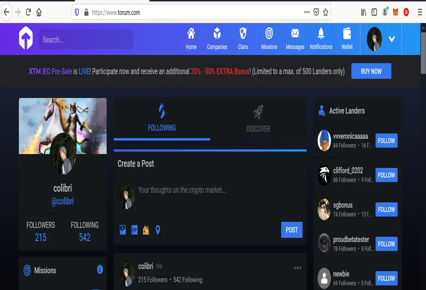Click the POST button
Image resolution: width=426 pixels, height=290 pixels.
click(x=292, y=230)
